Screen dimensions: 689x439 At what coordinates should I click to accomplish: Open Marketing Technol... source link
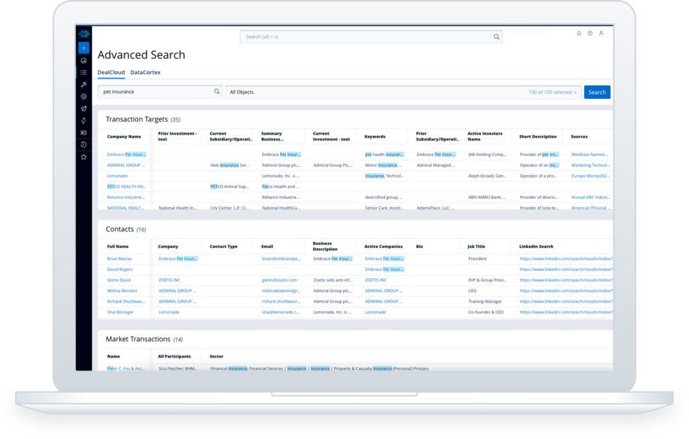coord(591,165)
